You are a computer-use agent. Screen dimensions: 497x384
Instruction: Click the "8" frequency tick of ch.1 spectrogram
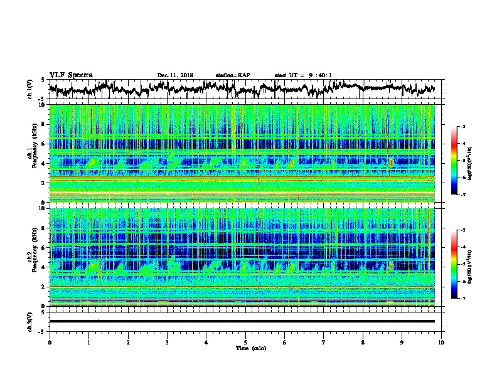[44, 124]
